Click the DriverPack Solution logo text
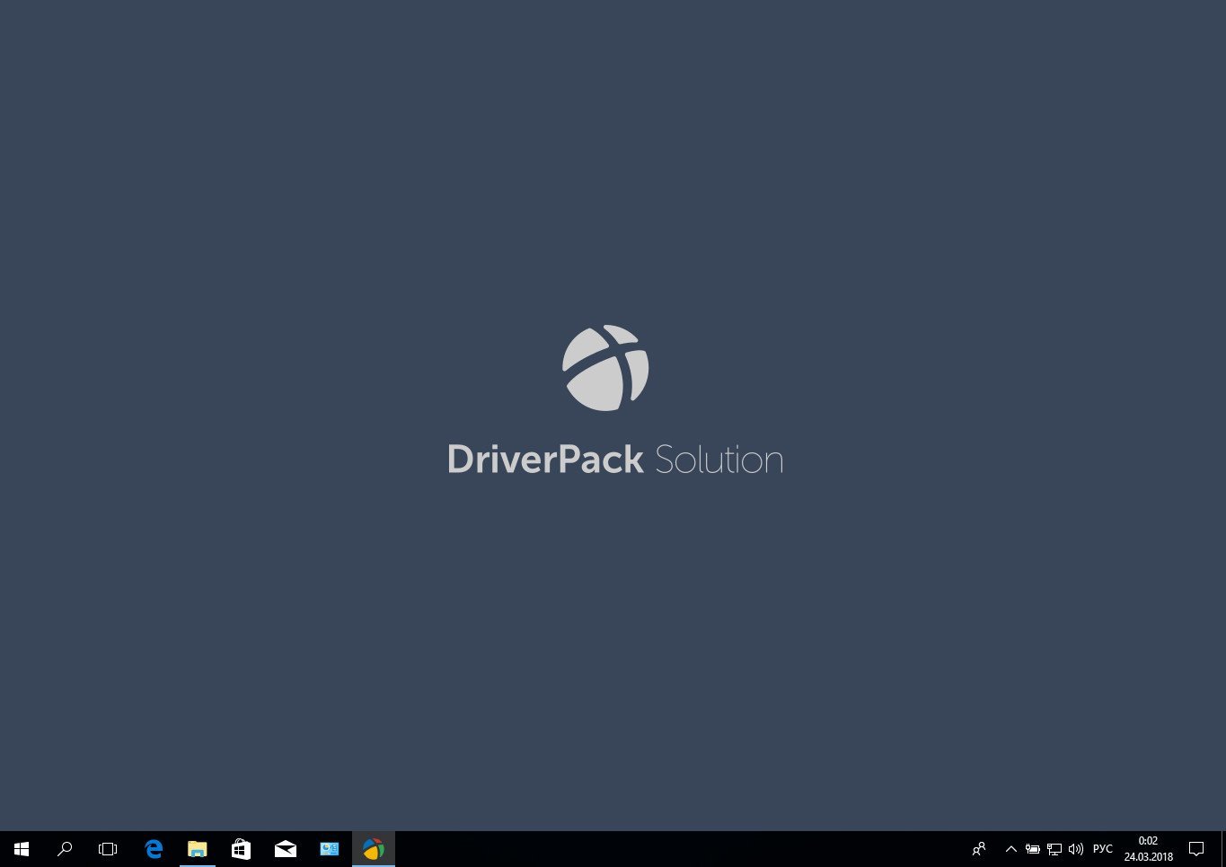This screenshot has width=1226, height=867. pos(615,460)
